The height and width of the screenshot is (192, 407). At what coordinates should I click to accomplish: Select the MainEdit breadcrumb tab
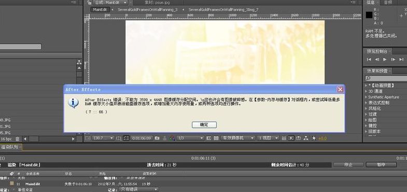click(100, 10)
